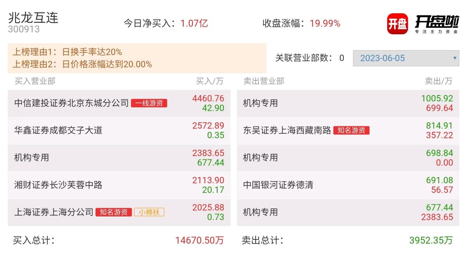Click the red 开盘 app logo icon

coord(397,24)
